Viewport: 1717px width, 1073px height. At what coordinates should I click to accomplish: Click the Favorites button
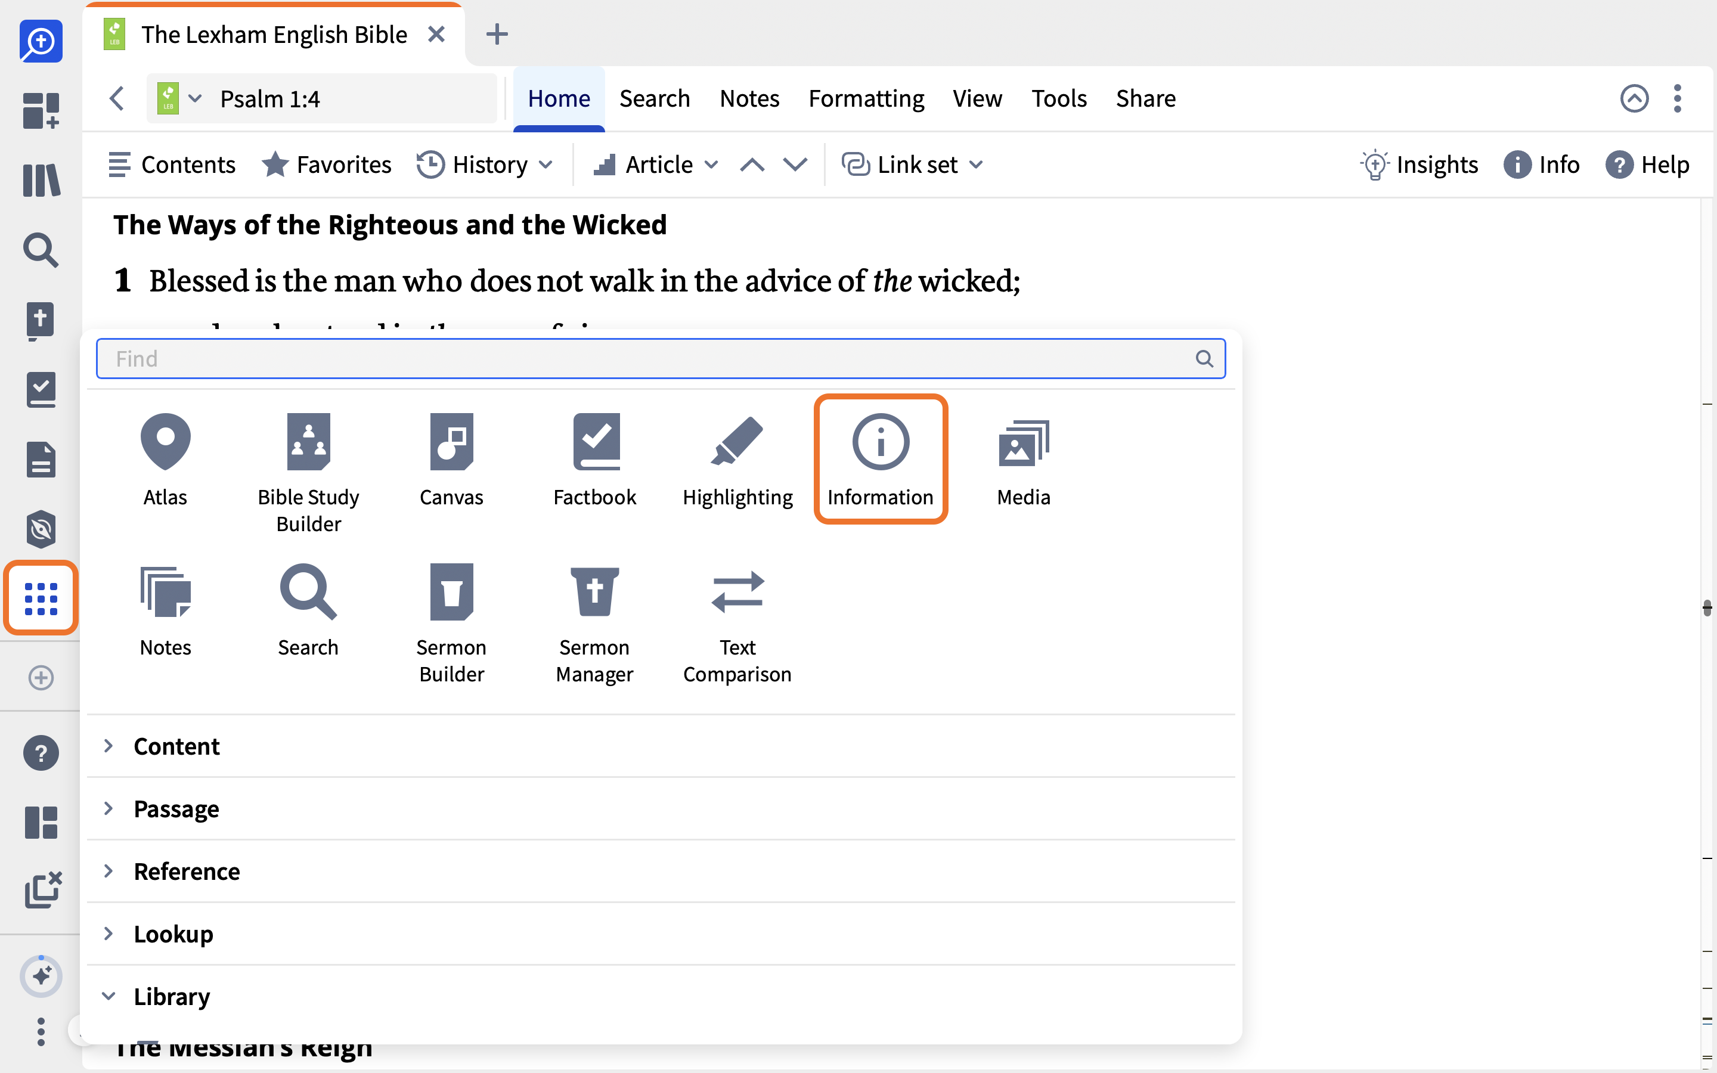[326, 165]
